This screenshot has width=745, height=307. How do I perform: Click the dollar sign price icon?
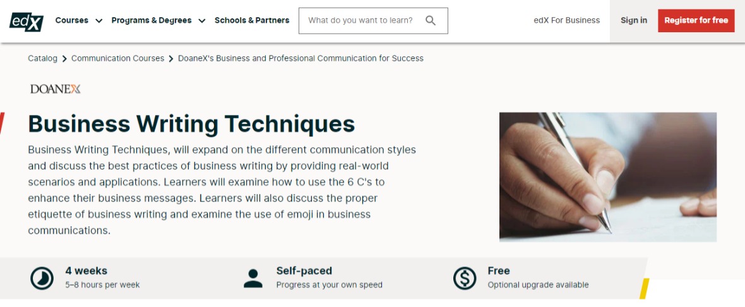point(464,279)
